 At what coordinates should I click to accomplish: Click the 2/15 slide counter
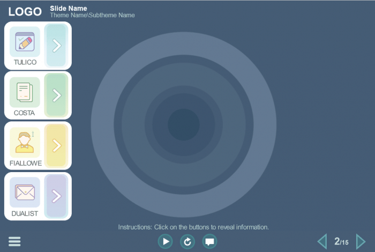pyautogui.click(x=341, y=242)
